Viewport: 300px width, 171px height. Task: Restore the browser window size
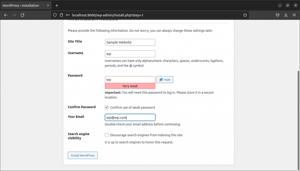click(x=288, y=5)
